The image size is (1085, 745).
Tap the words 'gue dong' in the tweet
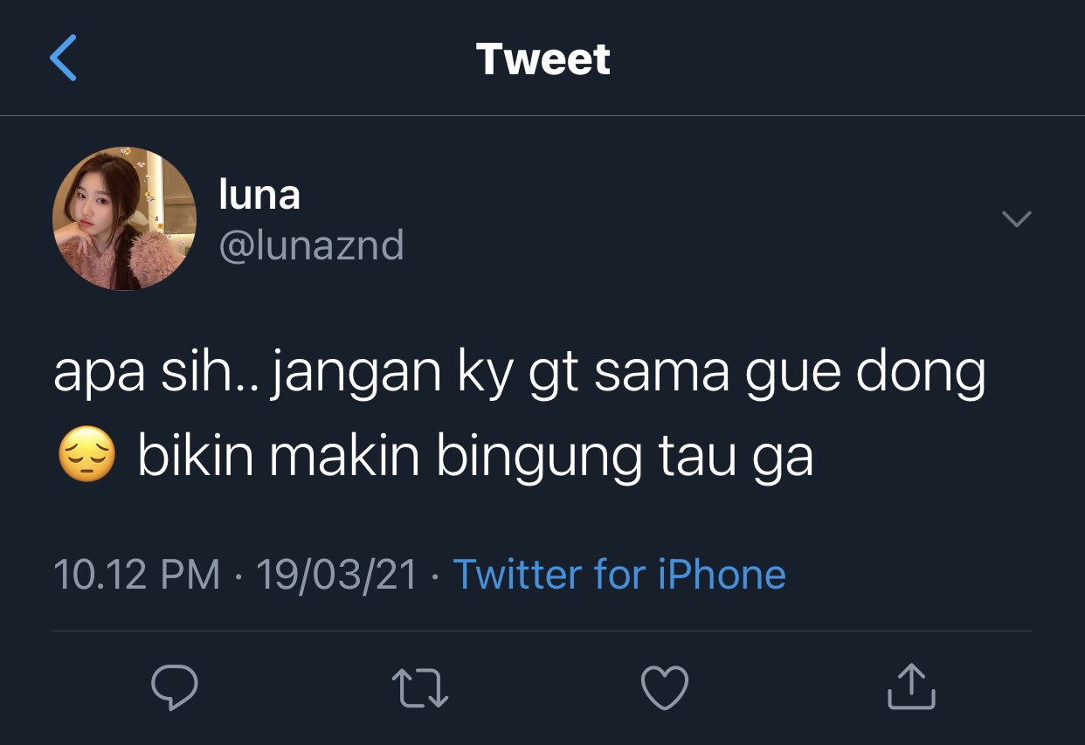pyautogui.click(x=864, y=375)
